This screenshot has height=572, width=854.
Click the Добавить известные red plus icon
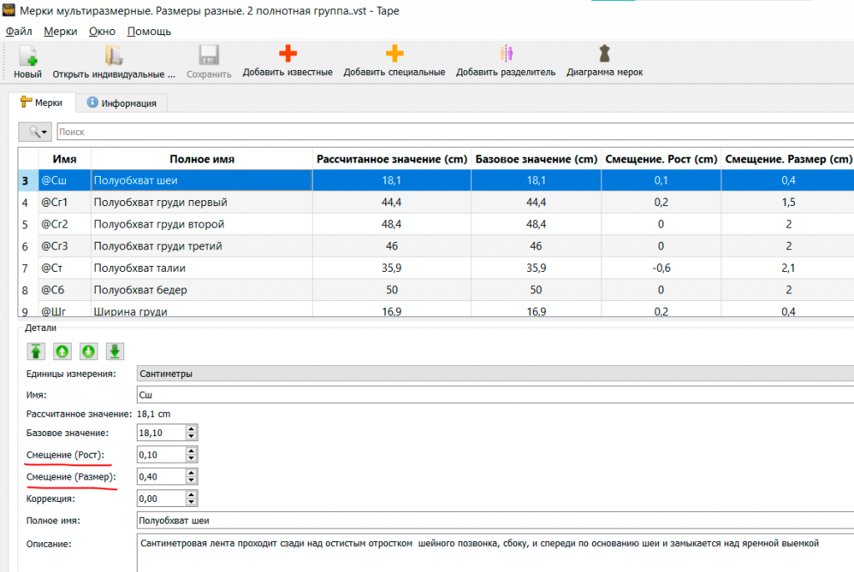pos(287,55)
